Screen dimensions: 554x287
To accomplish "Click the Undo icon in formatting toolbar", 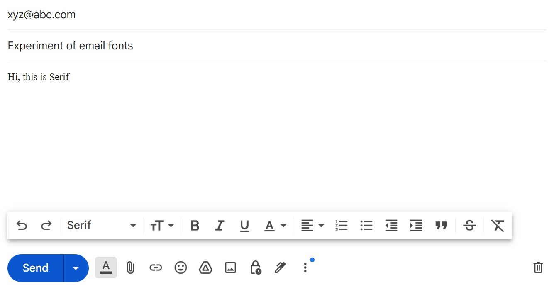I will [22, 225].
